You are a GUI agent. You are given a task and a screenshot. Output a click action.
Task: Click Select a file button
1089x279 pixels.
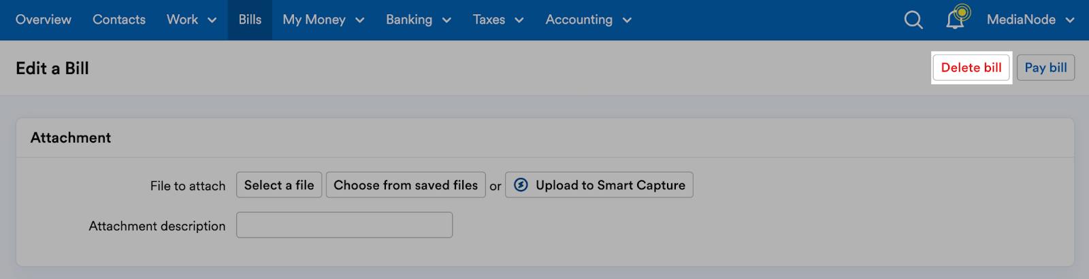pos(279,185)
